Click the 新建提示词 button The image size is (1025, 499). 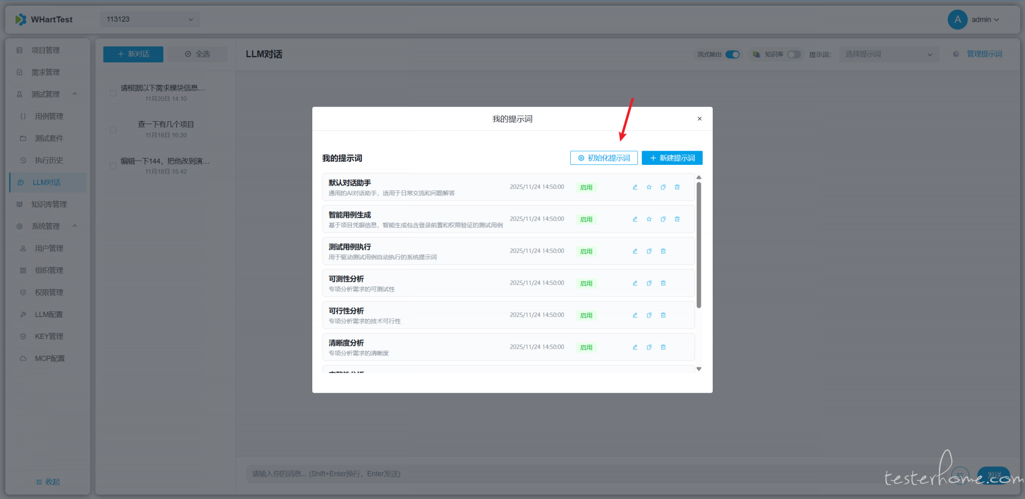coord(672,158)
